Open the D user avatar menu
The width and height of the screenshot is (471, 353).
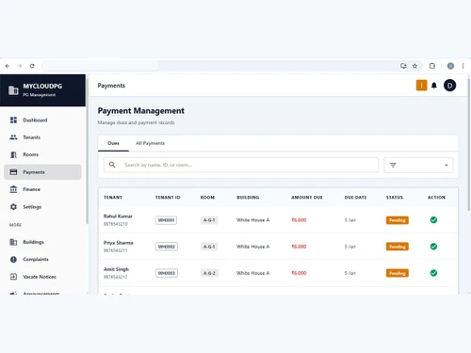click(x=449, y=86)
